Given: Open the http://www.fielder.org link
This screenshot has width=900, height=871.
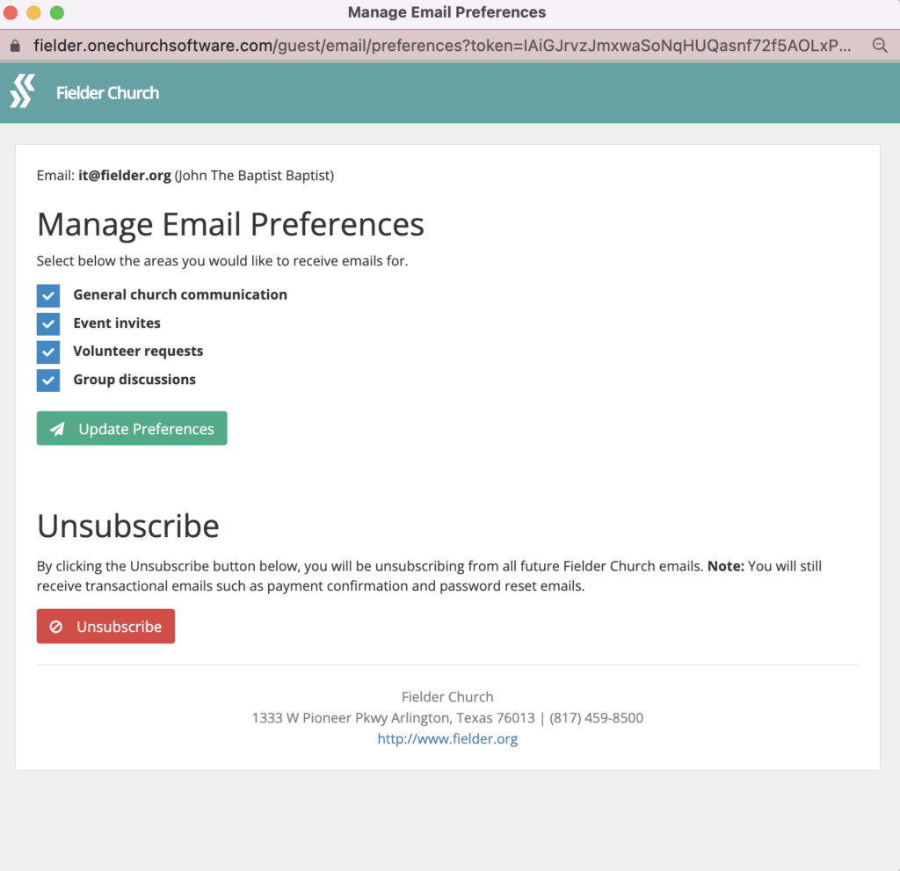Looking at the screenshot, I should (x=447, y=738).
